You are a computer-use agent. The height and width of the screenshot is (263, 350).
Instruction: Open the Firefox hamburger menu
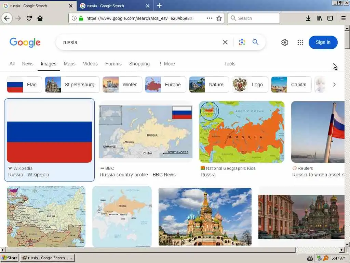[x=344, y=18]
